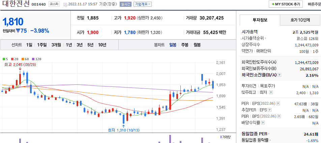321x143 pixels.
Task: Click the 최저 1,310 (10/13) chart marker
Action: [123, 130]
